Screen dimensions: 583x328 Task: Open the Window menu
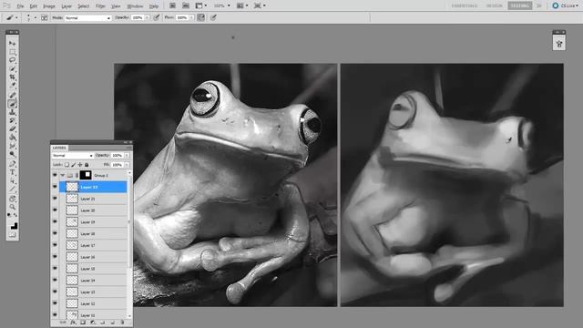tap(135, 6)
